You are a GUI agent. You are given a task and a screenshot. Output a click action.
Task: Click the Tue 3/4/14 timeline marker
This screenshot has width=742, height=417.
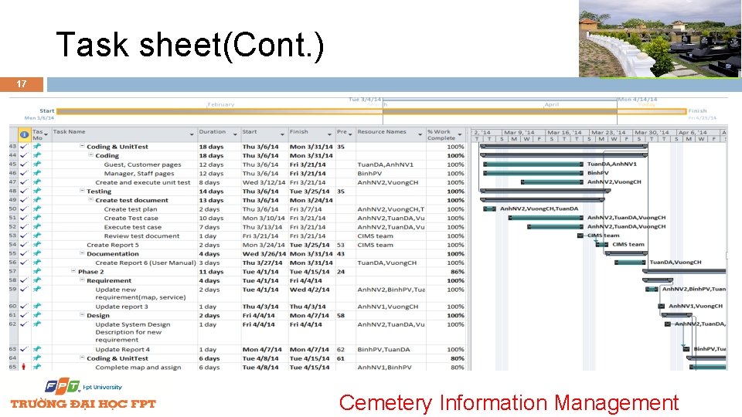click(364, 100)
